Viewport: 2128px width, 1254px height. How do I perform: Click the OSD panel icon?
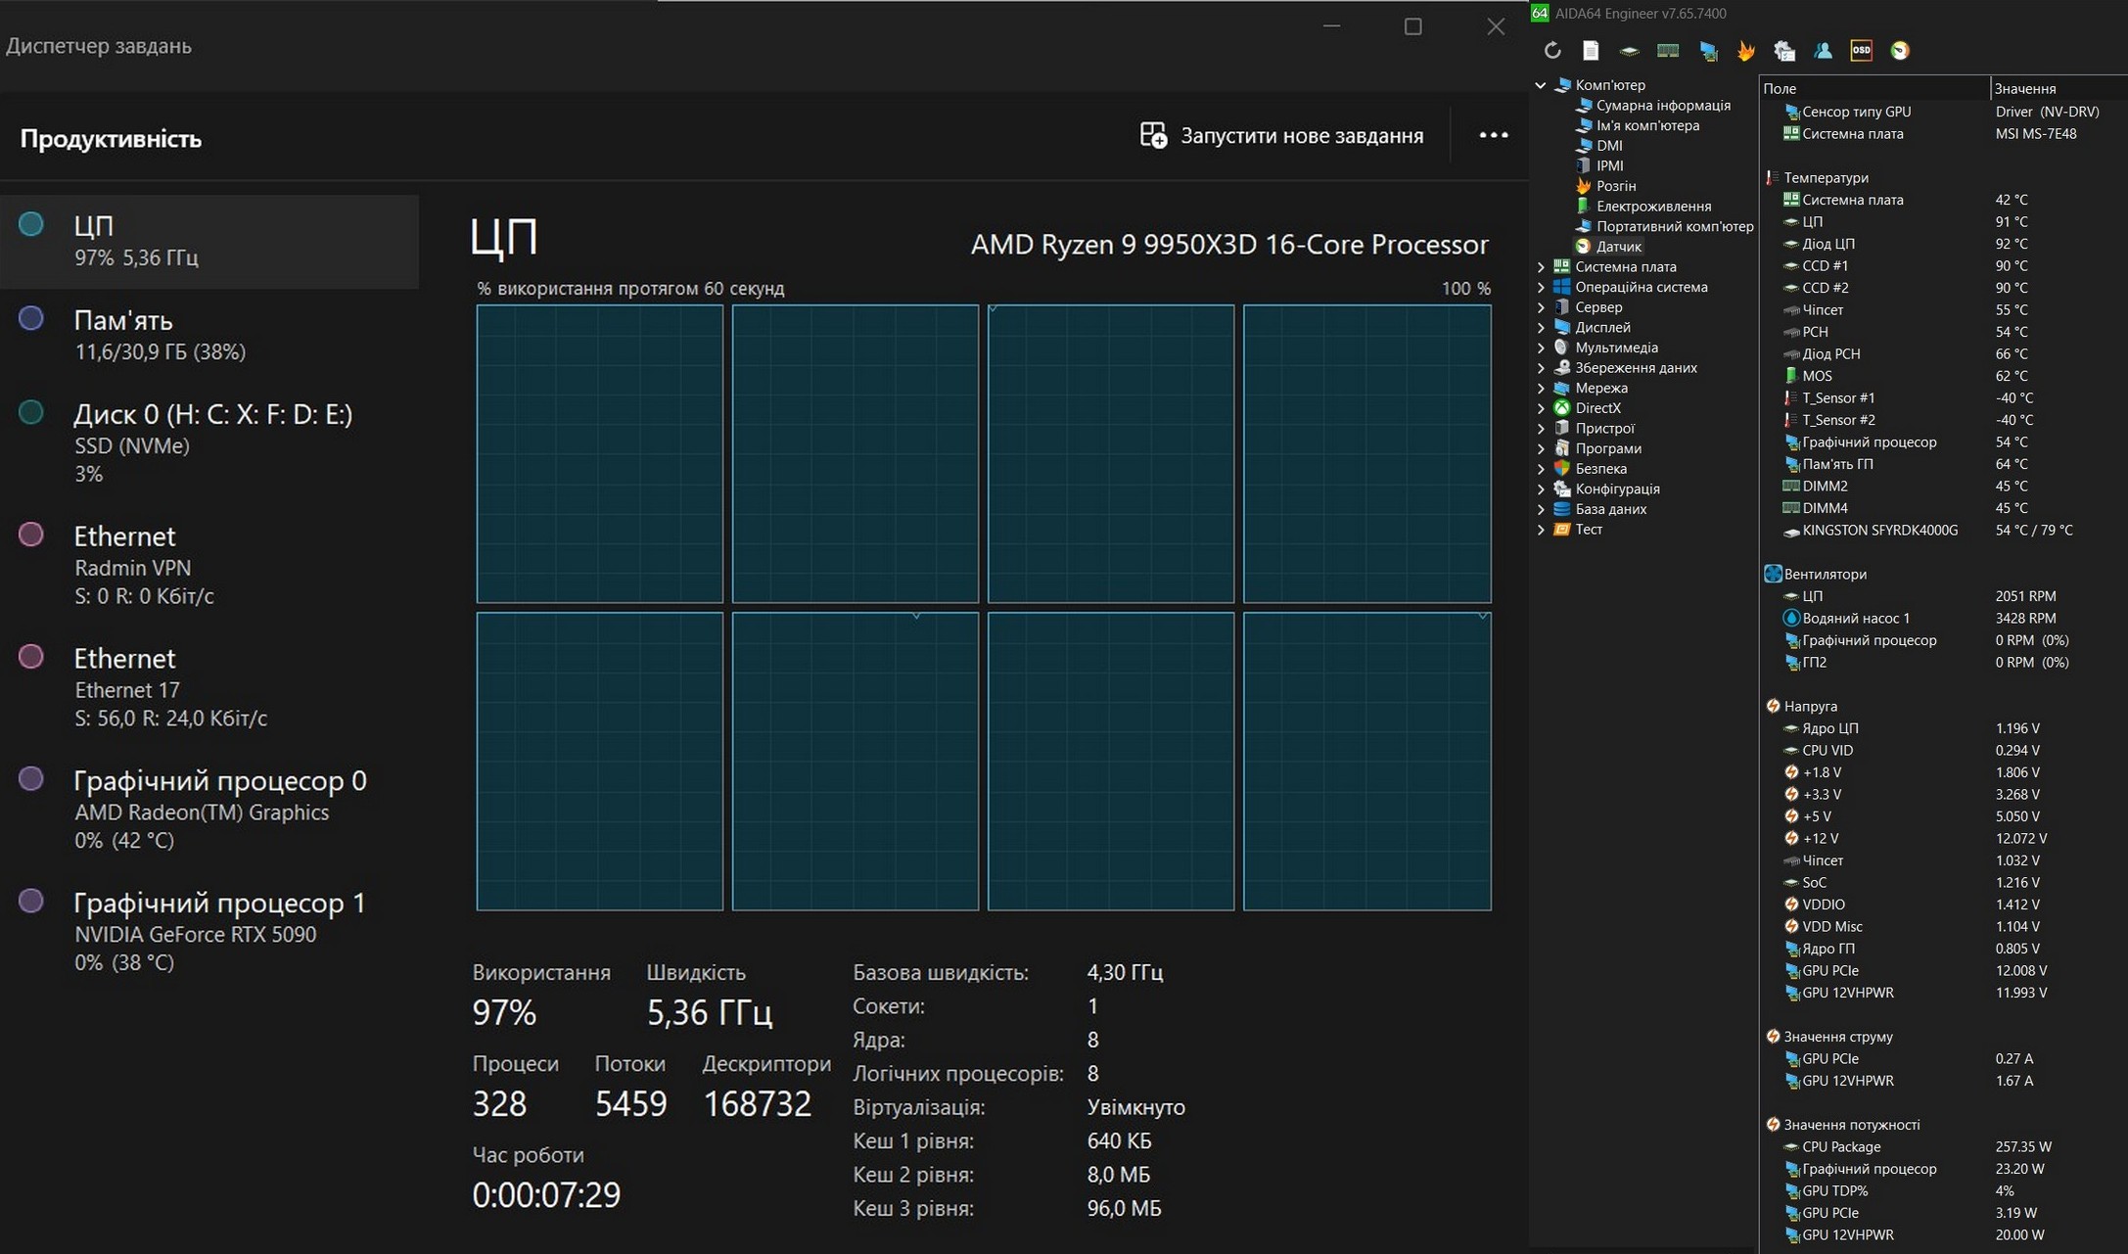pyautogui.click(x=1861, y=50)
